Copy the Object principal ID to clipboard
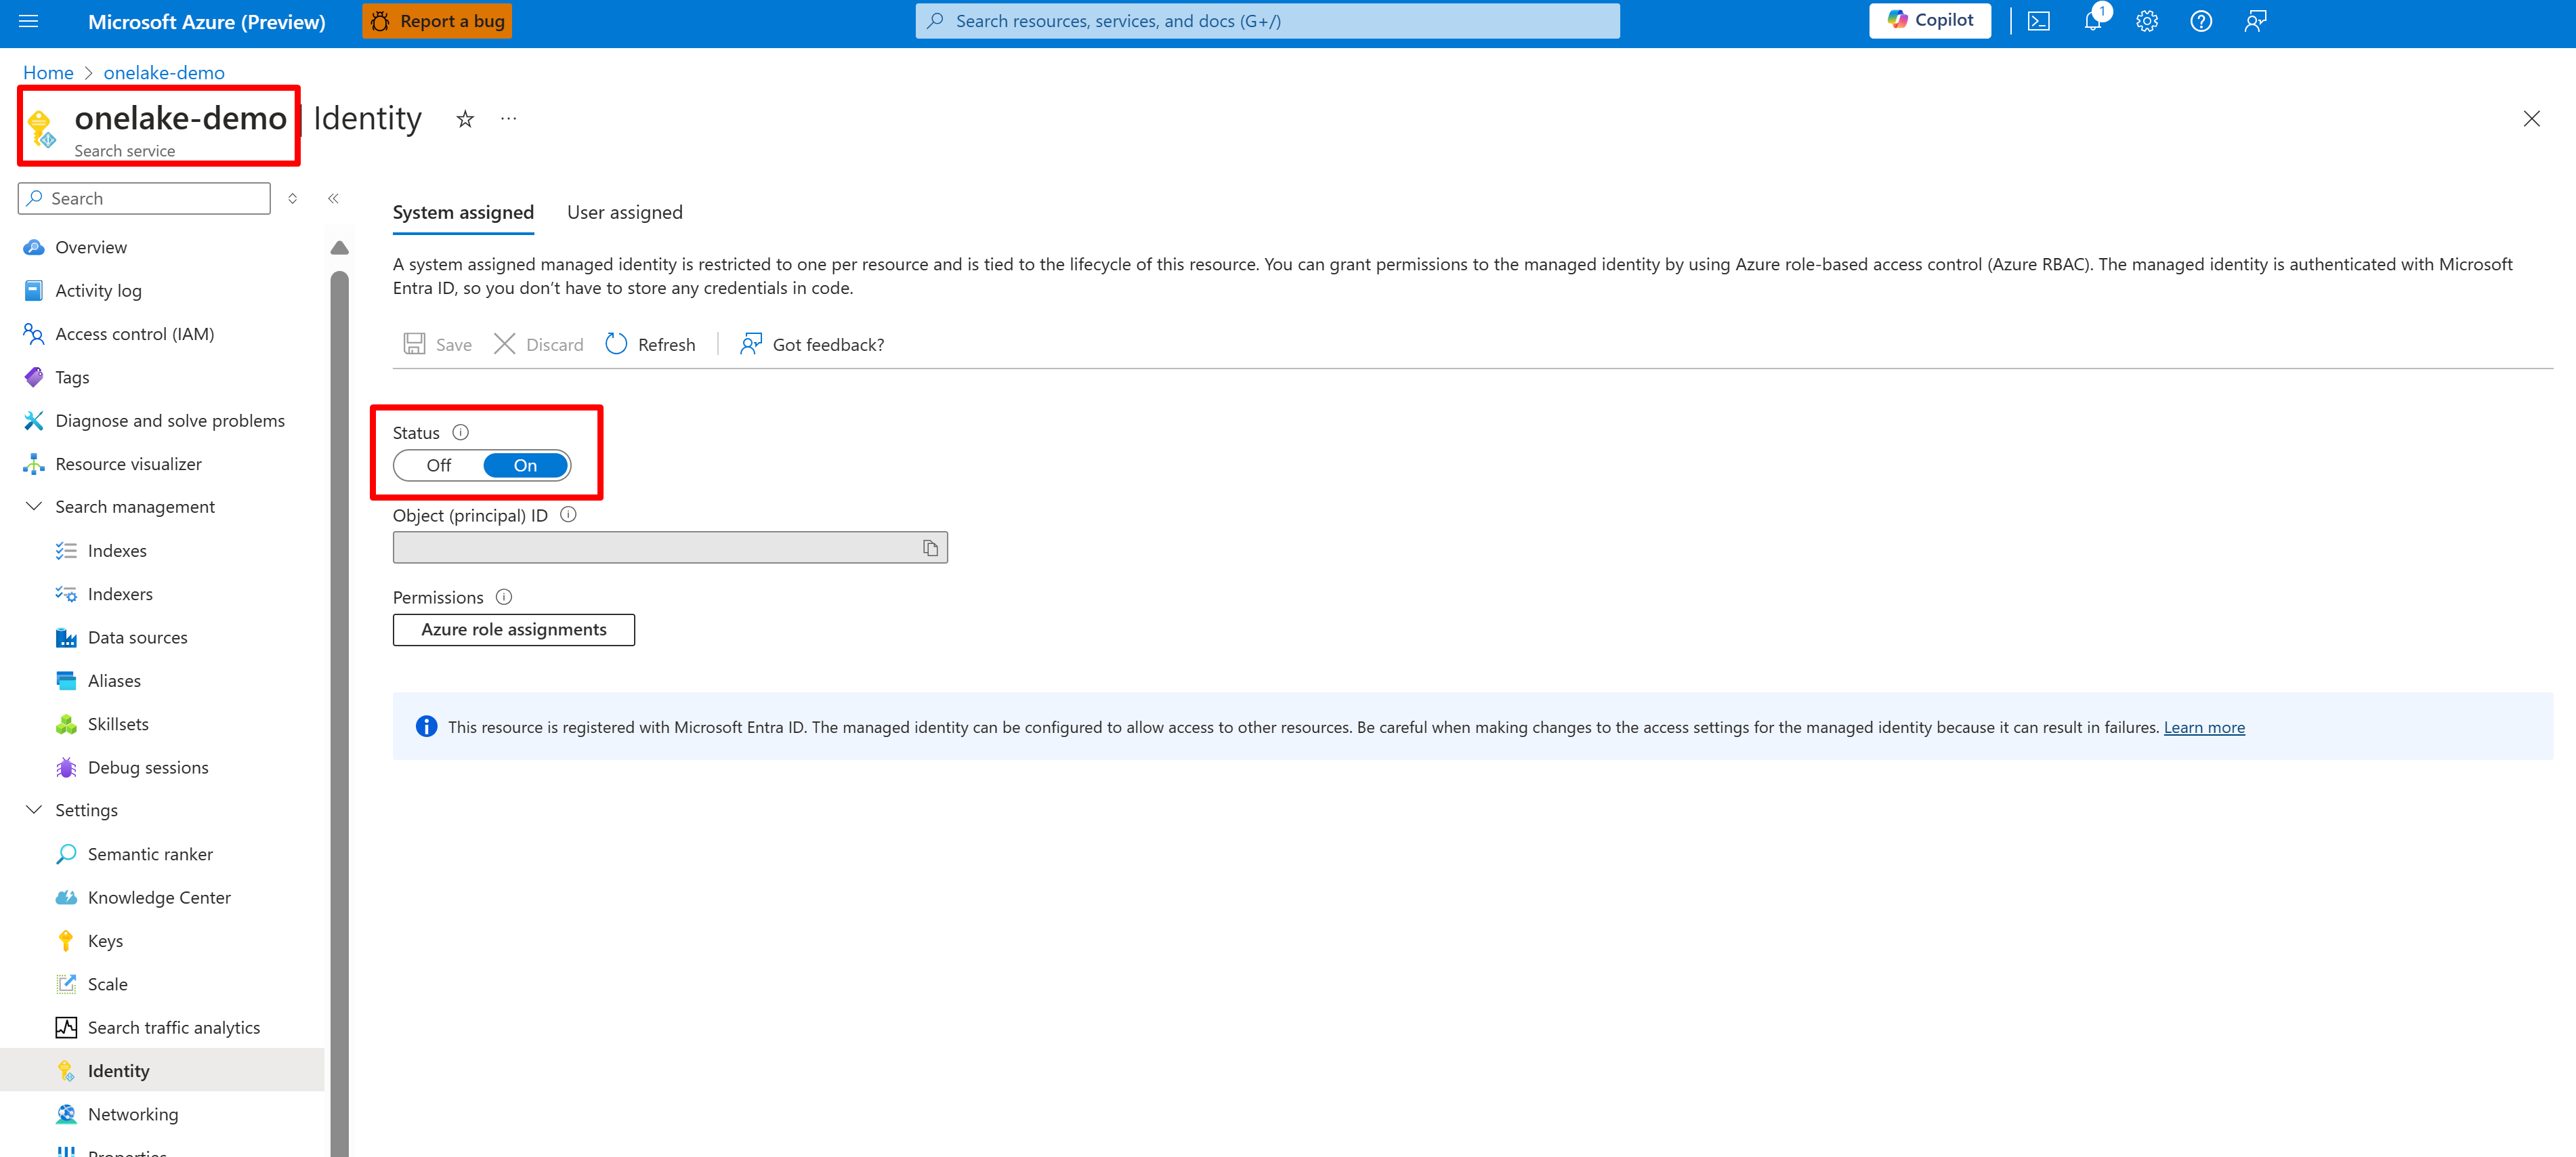The image size is (2576, 1157). click(x=930, y=548)
